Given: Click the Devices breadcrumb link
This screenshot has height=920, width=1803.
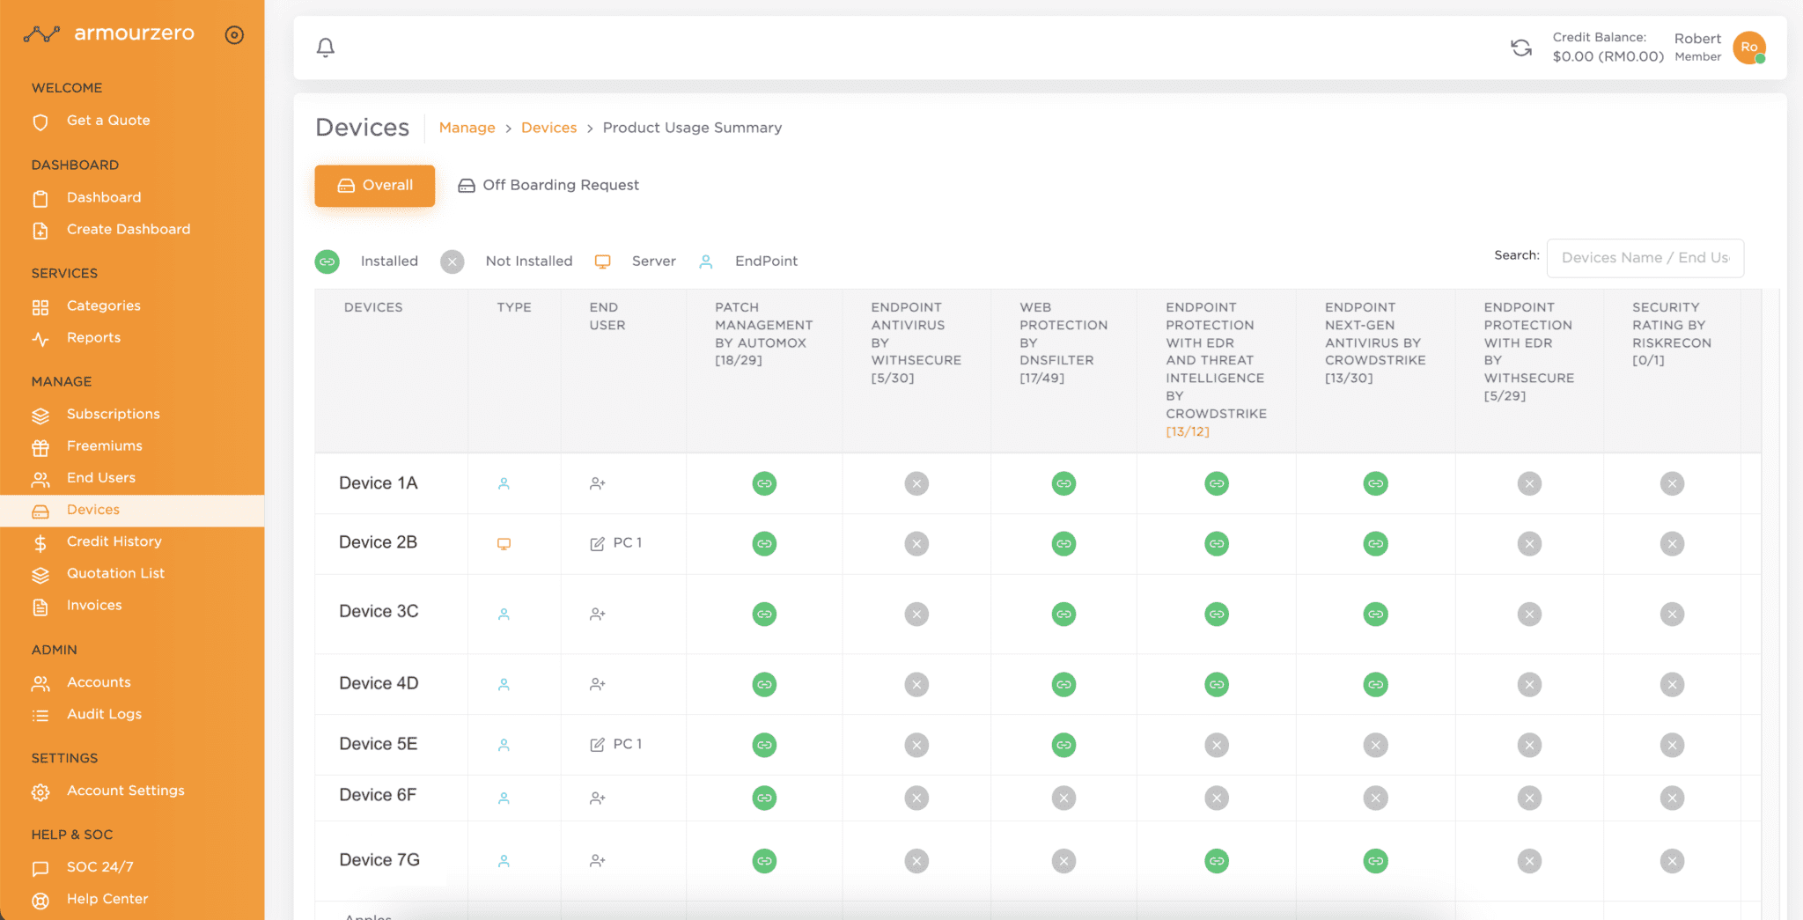Looking at the screenshot, I should (548, 128).
